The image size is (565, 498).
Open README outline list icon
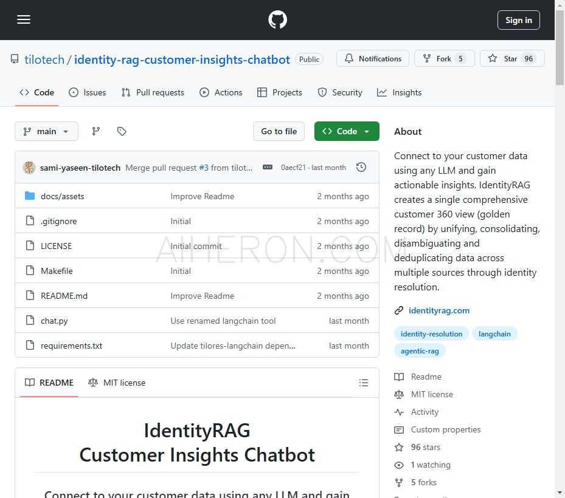364,383
